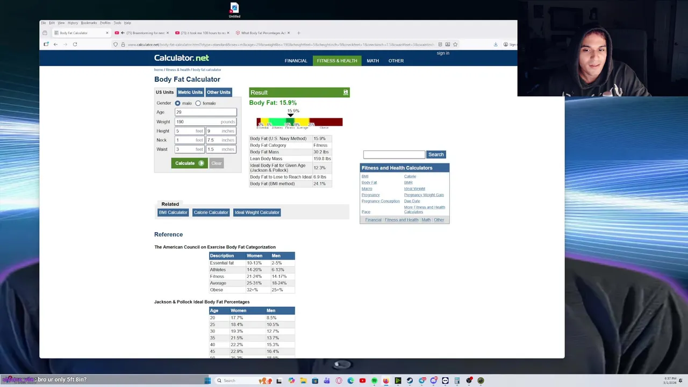Viewport: 688px width, 387px height.
Task: Open the Calculator app in the taskbar
Action: coord(457,381)
